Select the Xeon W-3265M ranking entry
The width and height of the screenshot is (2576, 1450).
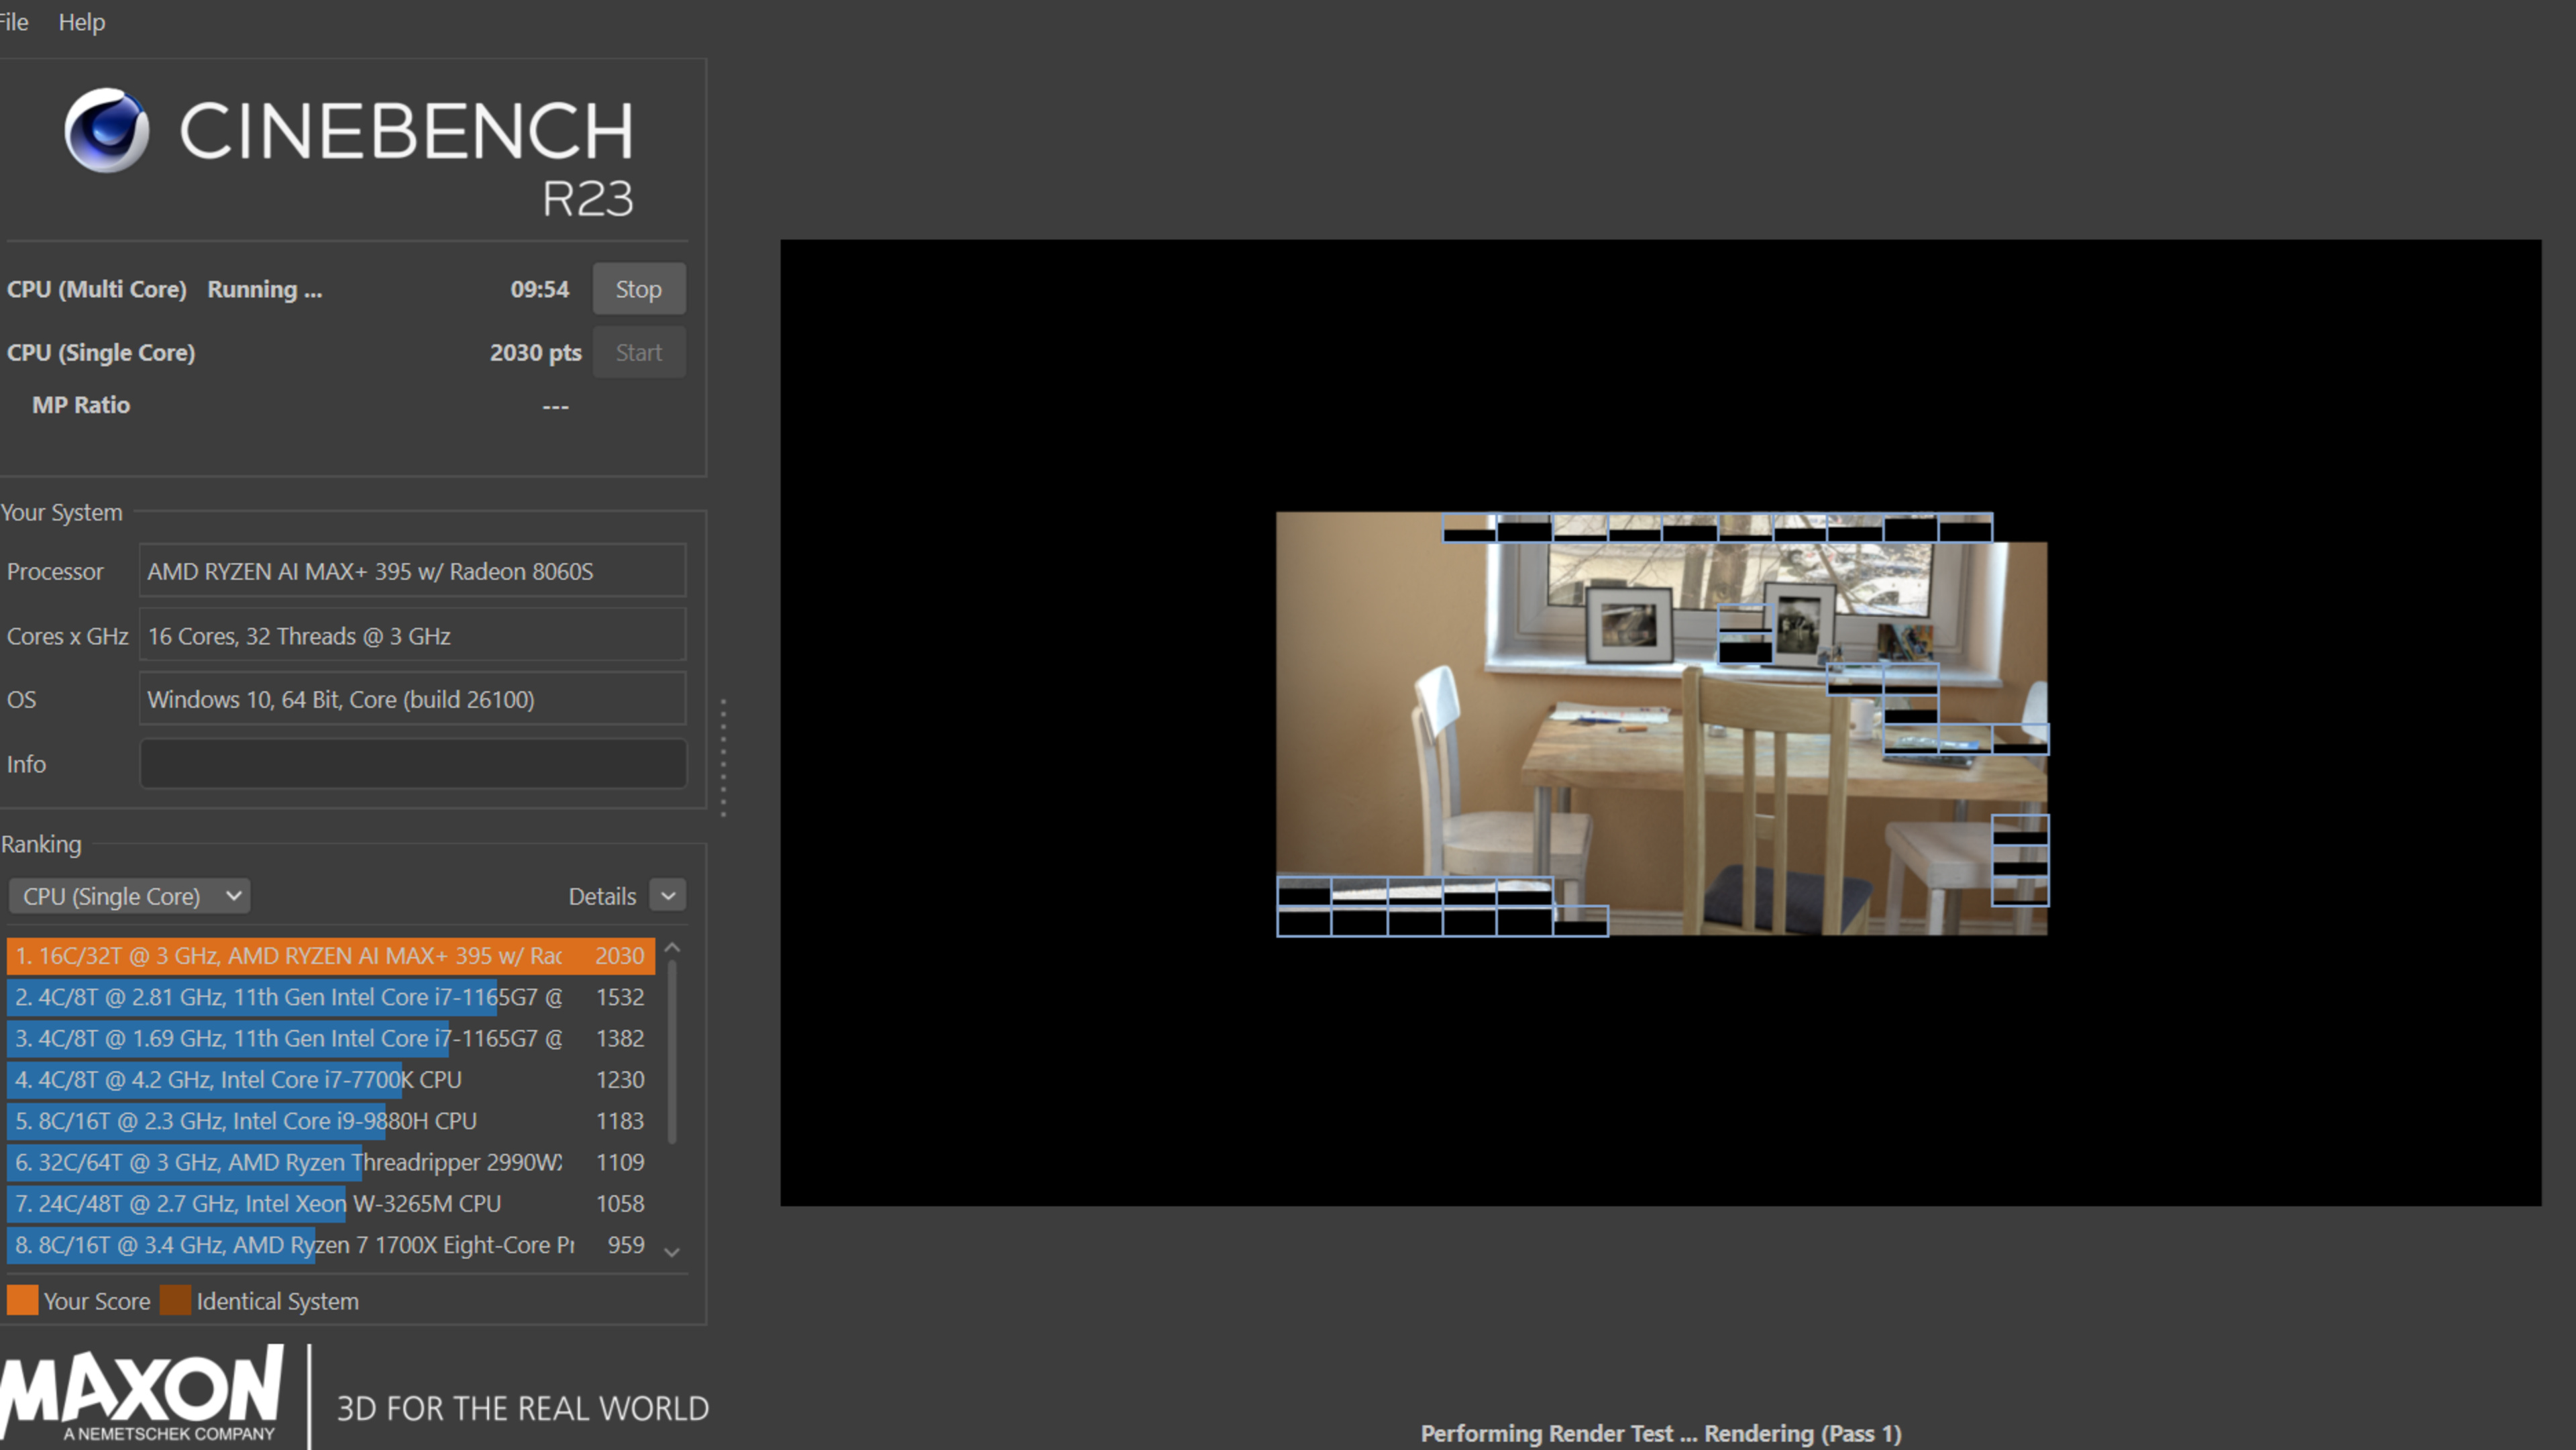[330, 1204]
